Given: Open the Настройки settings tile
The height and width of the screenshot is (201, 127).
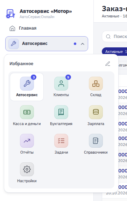Looking at the screenshot, I should pyautogui.click(x=27, y=173).
